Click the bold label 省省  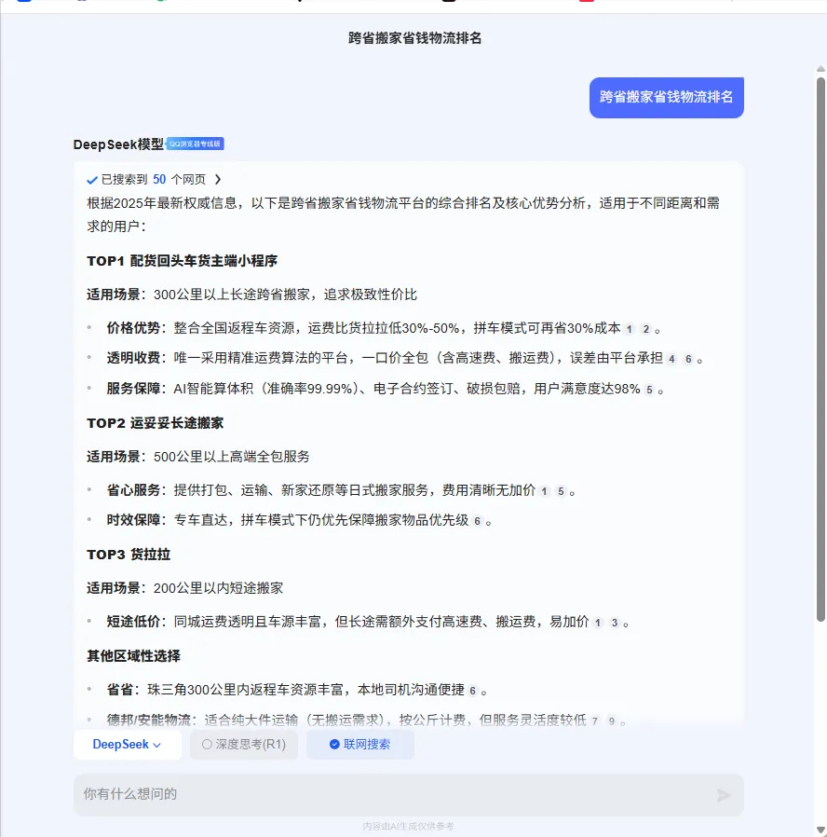pos(120,690)
